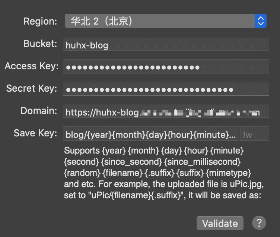The image size is (280, 237).
Task: Focus the suffix field showing !w
Action: 255,133
